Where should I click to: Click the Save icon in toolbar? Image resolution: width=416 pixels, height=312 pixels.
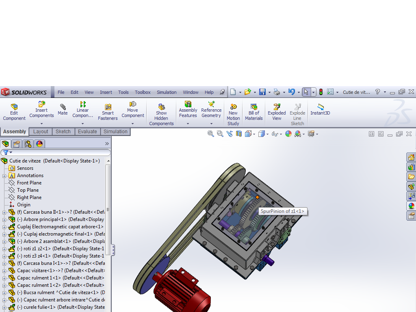point(262,92)
